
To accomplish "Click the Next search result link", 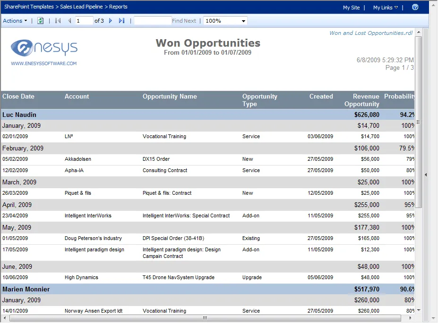I will (190, 21).
